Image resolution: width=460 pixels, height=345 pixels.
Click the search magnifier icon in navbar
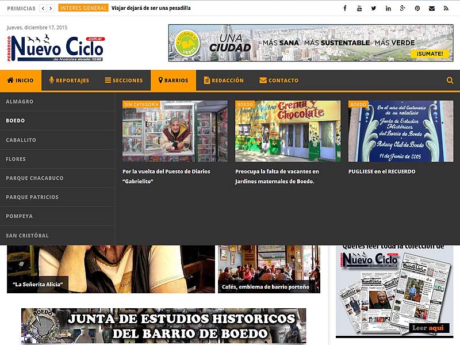pyautogui.click(x=450, y=80)
